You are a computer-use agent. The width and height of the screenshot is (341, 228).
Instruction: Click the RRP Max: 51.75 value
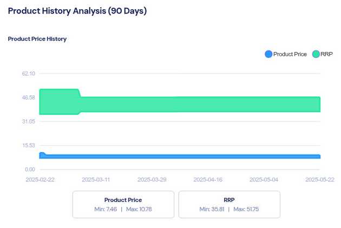tap(247, 209)
